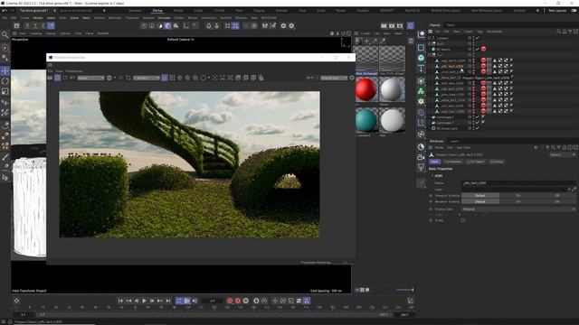Open the Objects manager tab
Image resolution: width=579 pixels, height=325 pixels.
435,25
